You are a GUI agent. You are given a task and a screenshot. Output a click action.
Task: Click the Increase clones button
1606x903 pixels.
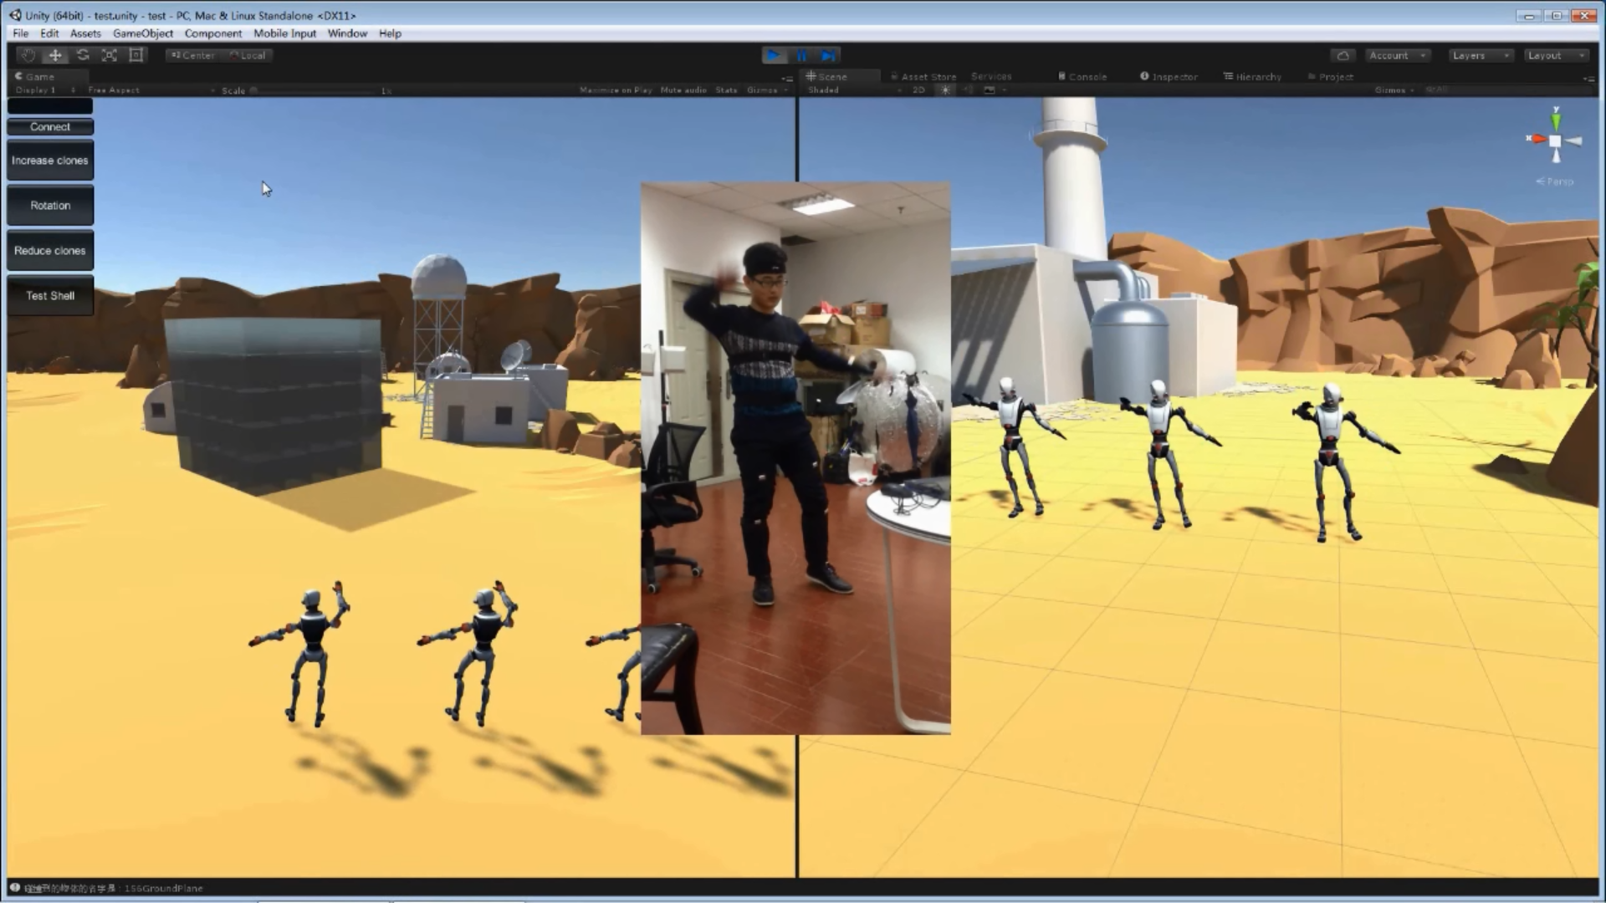tap(50, 161)
